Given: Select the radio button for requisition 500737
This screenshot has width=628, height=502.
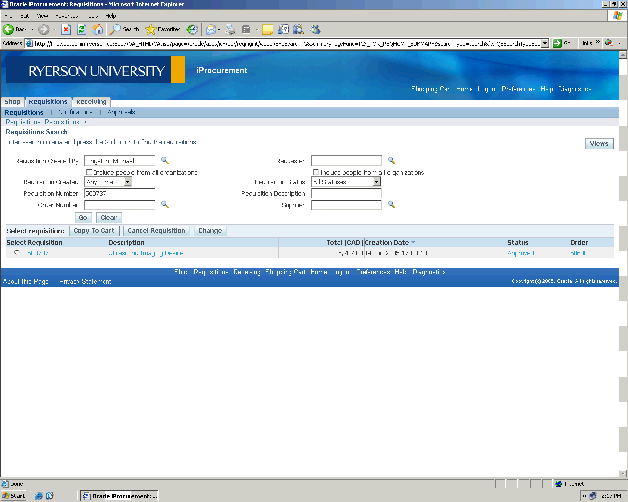Looking at the screenshot, I should 17,252.
